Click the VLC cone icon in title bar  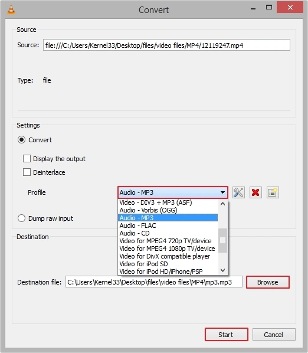[11, 9]
